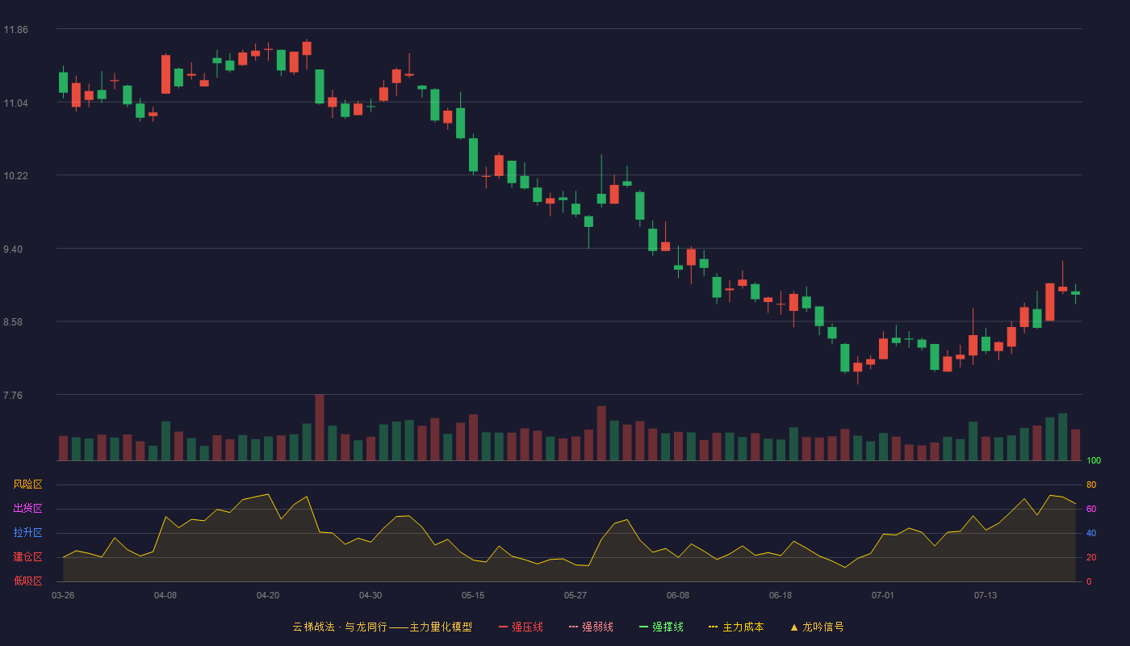Click the red 强压线 legend line icon
The image size is (1130, 646).
coord(504,627)
